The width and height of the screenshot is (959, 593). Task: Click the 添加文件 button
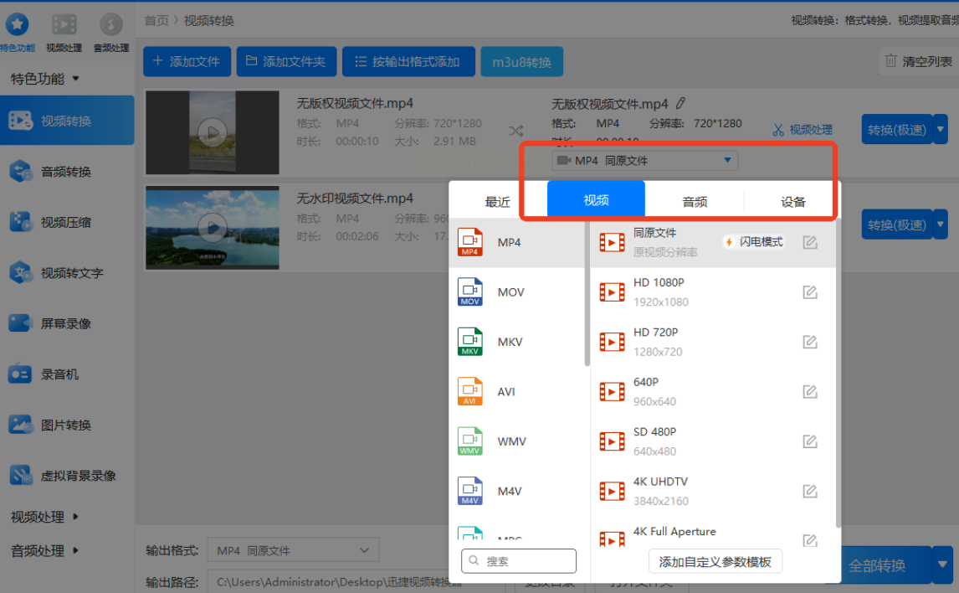coord(187,61)
